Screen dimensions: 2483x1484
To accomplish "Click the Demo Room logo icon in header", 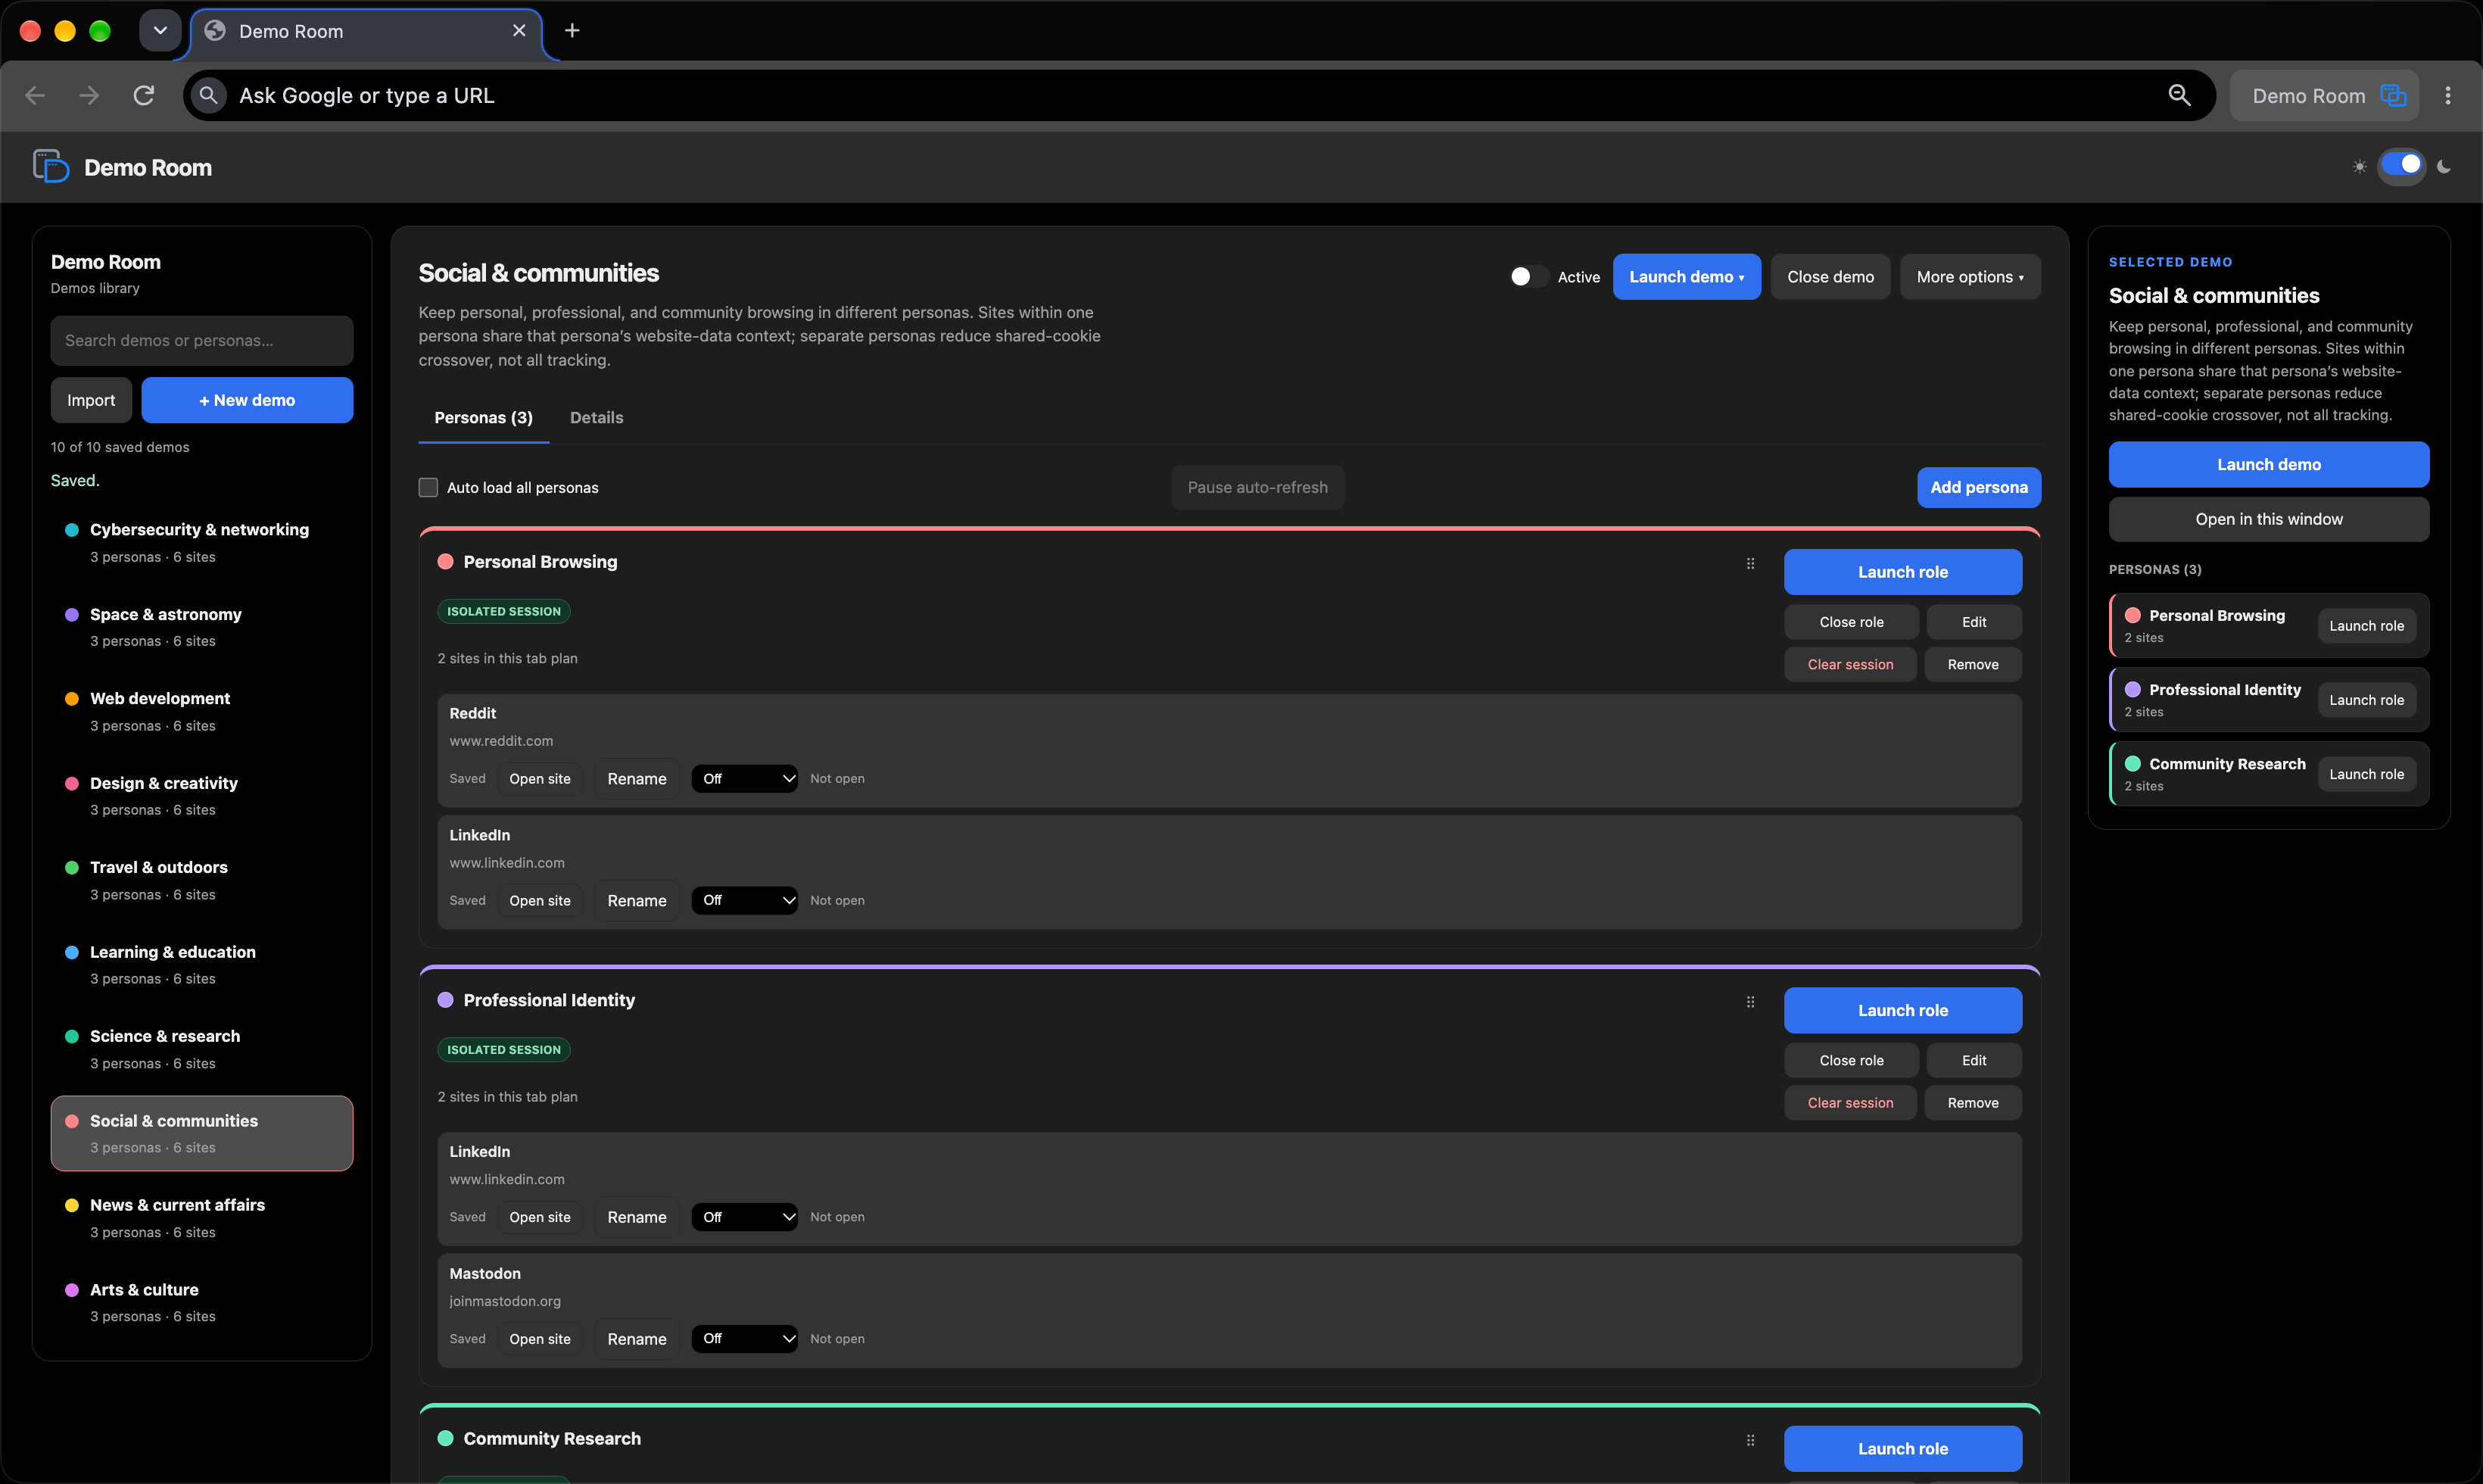I will point(51,166).
